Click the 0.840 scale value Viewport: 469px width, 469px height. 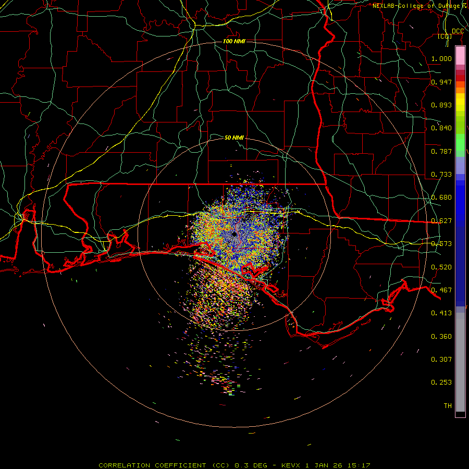pos(441,128)
